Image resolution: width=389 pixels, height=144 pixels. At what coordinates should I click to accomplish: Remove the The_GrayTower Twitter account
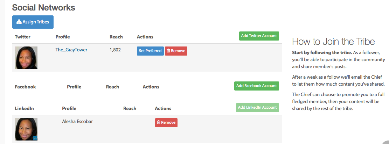[x=176, y=51]
